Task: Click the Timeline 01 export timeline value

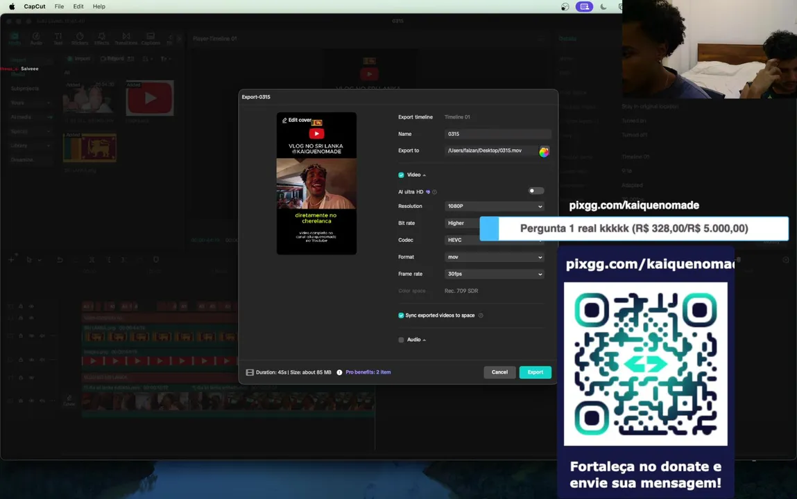Action: pyautogui.click(x=457, y=117)
